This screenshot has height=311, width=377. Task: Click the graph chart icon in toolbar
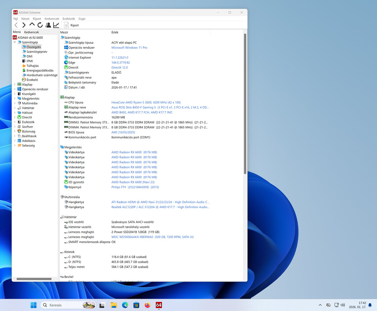coord(56,25)
